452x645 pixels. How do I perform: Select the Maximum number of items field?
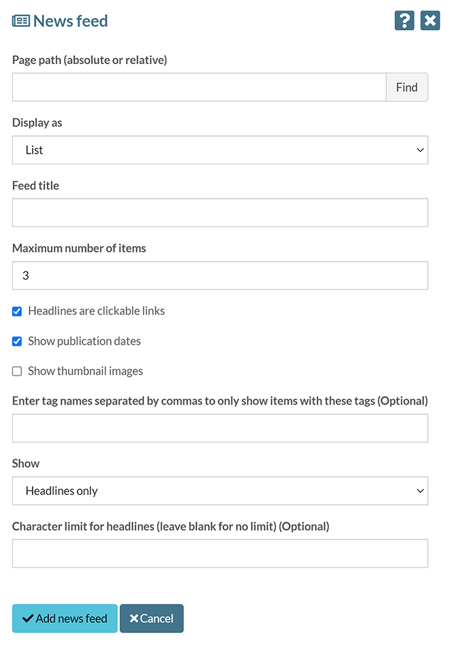click(220, 275)
